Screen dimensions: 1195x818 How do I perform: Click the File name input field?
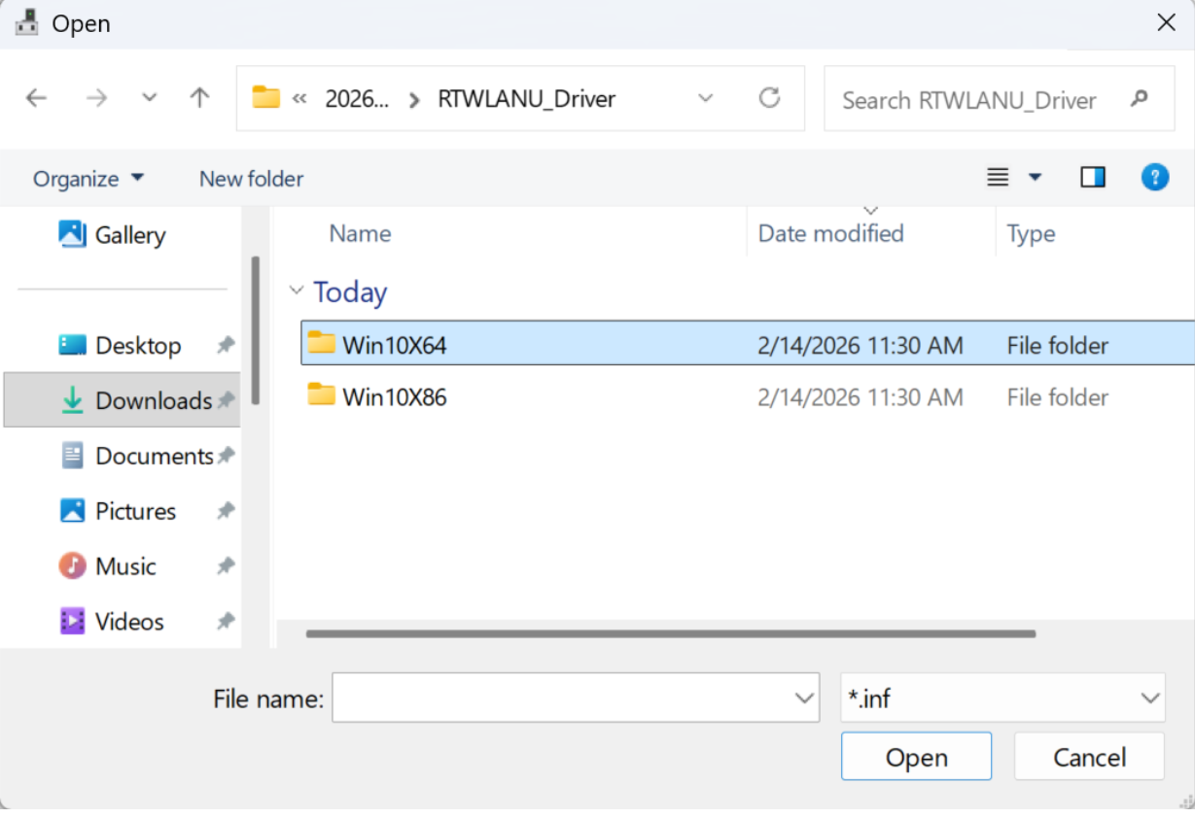tap(562, 698)
